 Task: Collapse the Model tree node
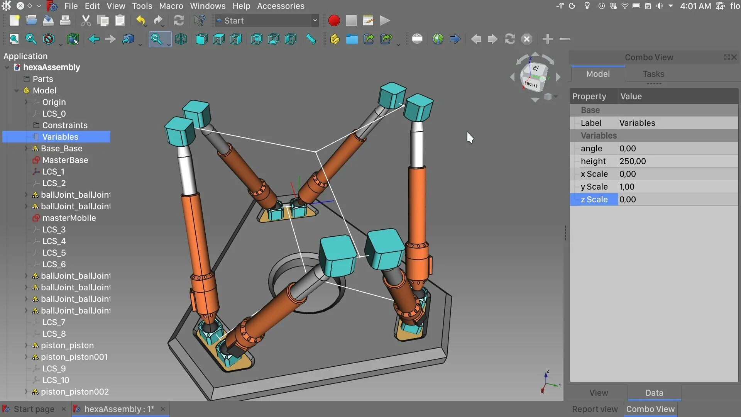click(x=17, y=91)
